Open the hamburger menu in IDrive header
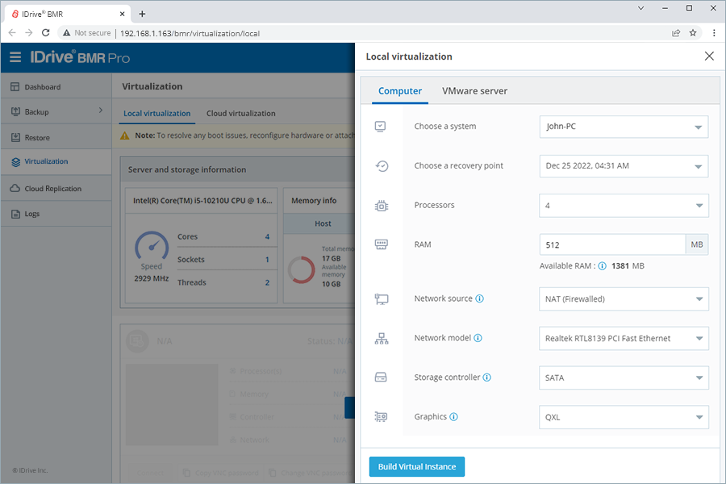Image resolution: width=726 pixels, height=484 pixels. tap(15, 57)
